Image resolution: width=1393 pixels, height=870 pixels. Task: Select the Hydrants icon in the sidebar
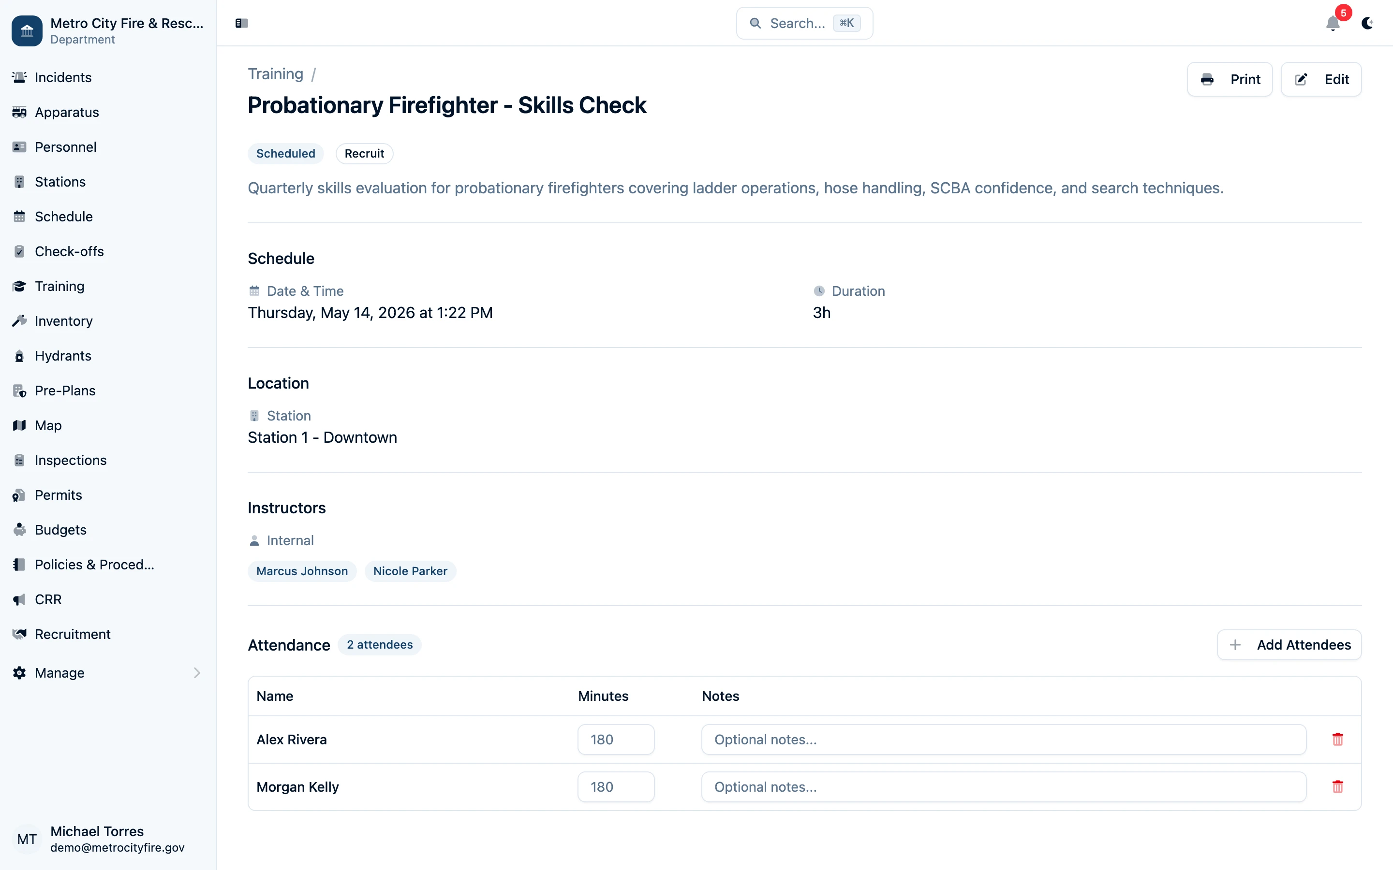pos(19,356)
